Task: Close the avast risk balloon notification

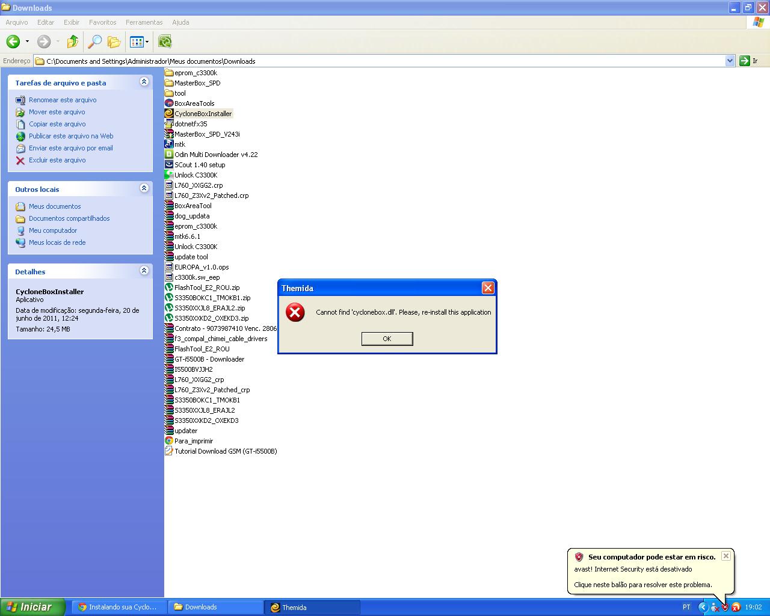Action: 726,556
